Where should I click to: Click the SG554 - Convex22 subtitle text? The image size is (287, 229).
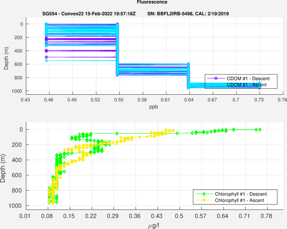(x=89, y=14)
